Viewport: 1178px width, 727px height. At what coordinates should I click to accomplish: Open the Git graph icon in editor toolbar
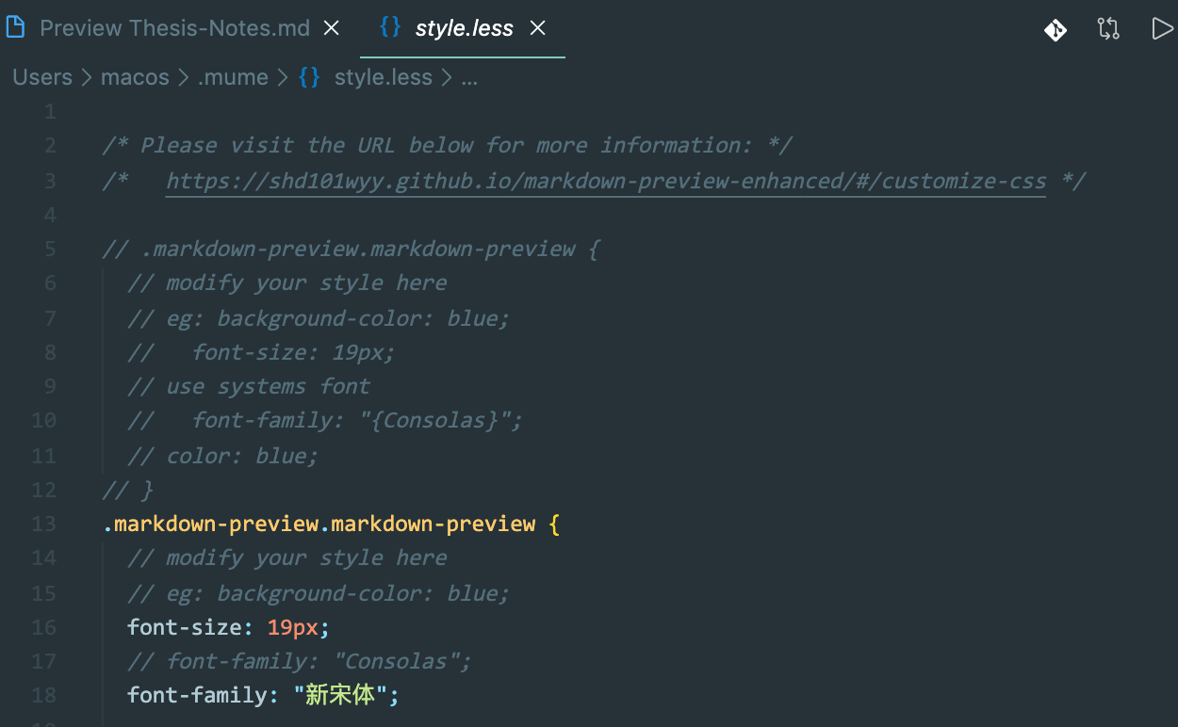pos(1055,28)
